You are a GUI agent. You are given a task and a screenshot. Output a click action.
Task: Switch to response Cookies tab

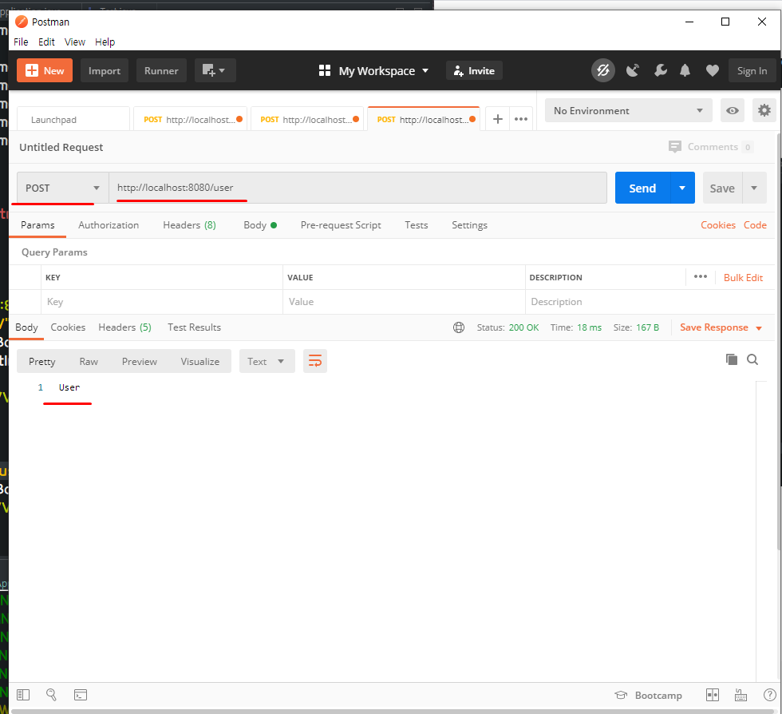click(68, 327)
